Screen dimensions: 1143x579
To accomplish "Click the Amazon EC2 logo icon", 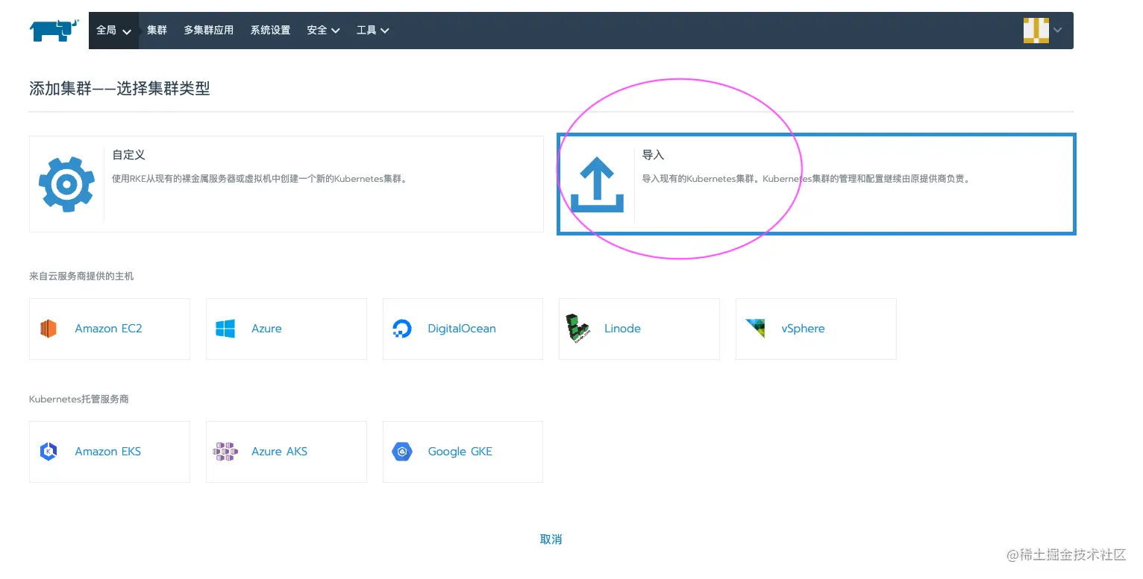I will click(48, 329).
